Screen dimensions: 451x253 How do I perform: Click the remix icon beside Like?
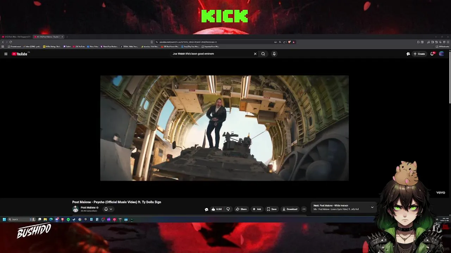[206, 209]
